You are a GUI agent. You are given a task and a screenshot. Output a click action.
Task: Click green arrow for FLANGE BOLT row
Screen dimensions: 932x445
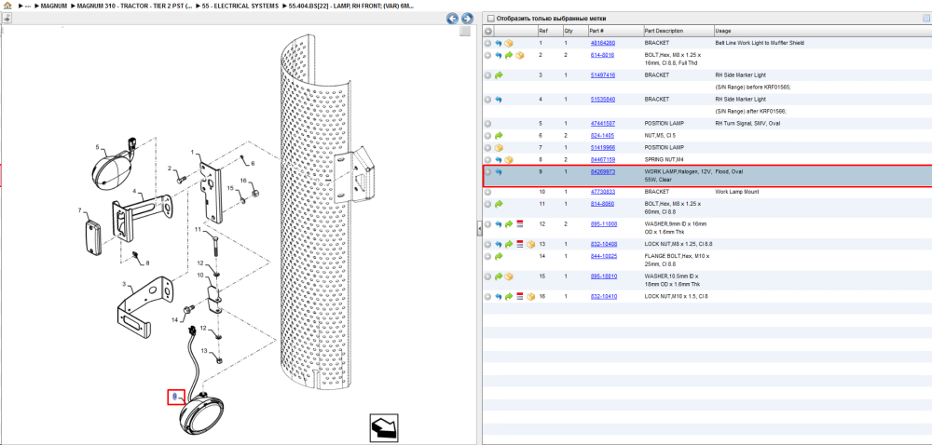pos(499,256)
